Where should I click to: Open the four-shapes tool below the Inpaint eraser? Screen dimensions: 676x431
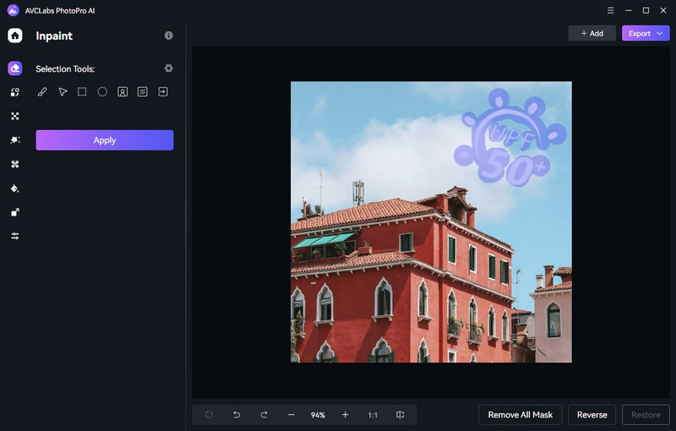[x=15, y=92]
